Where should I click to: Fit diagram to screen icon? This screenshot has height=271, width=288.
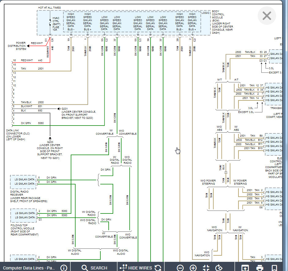pyautogui.click(x=206, y=268)
